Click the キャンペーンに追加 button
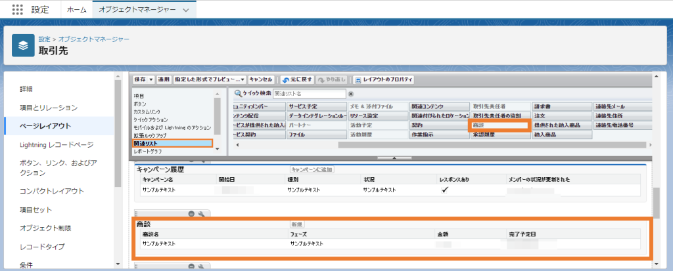The image size is (673, 271). [312, 169]
